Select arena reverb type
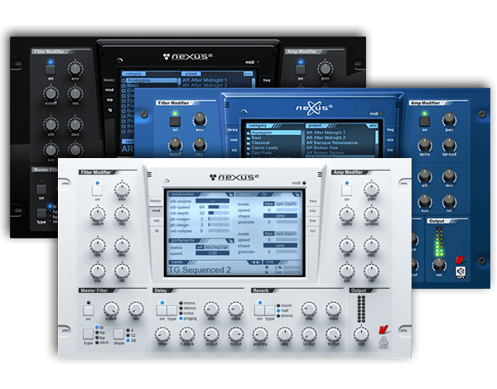 [x=285, y=315]
